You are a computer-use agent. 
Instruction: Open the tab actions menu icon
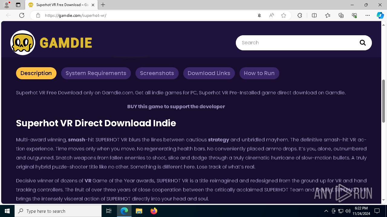(x=18, y=5)
